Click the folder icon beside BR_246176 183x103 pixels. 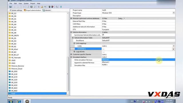[10, 35]
